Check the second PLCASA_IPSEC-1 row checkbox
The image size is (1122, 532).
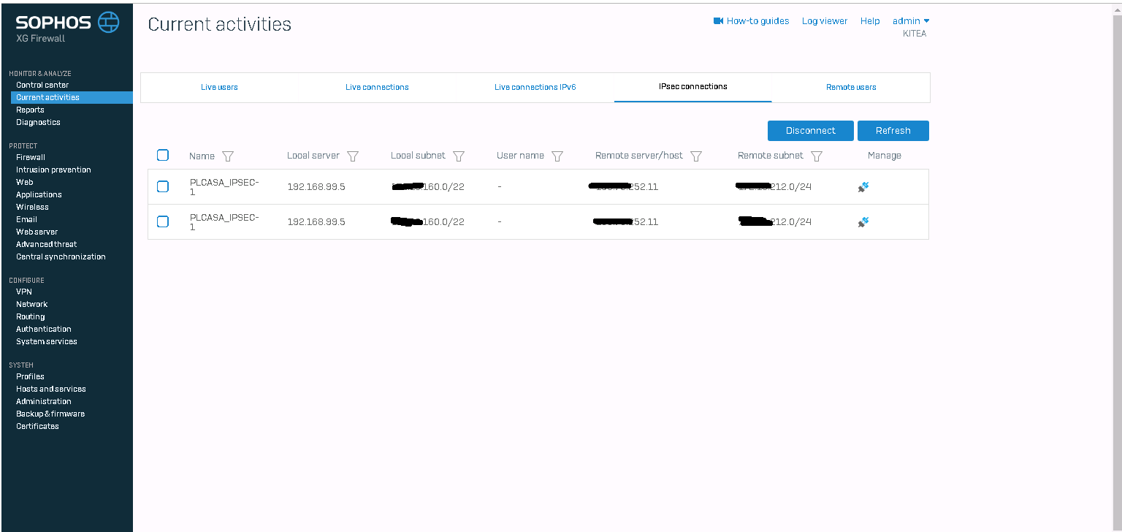coord(163,222)
